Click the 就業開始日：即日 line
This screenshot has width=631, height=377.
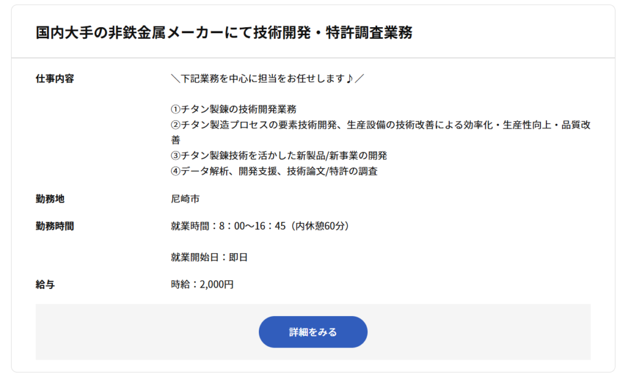tap(209, 257)
